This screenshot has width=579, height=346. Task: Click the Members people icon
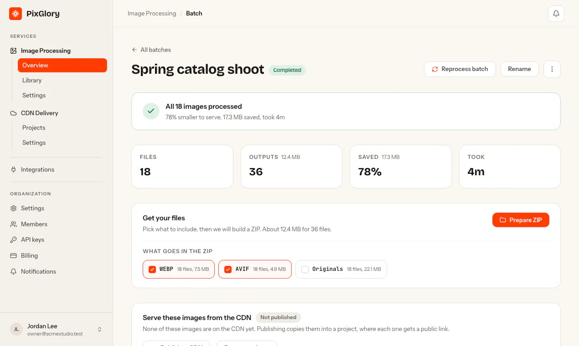[14, 224]
